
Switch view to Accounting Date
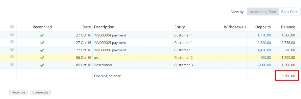pyautogui.click(x=263, y=12)
